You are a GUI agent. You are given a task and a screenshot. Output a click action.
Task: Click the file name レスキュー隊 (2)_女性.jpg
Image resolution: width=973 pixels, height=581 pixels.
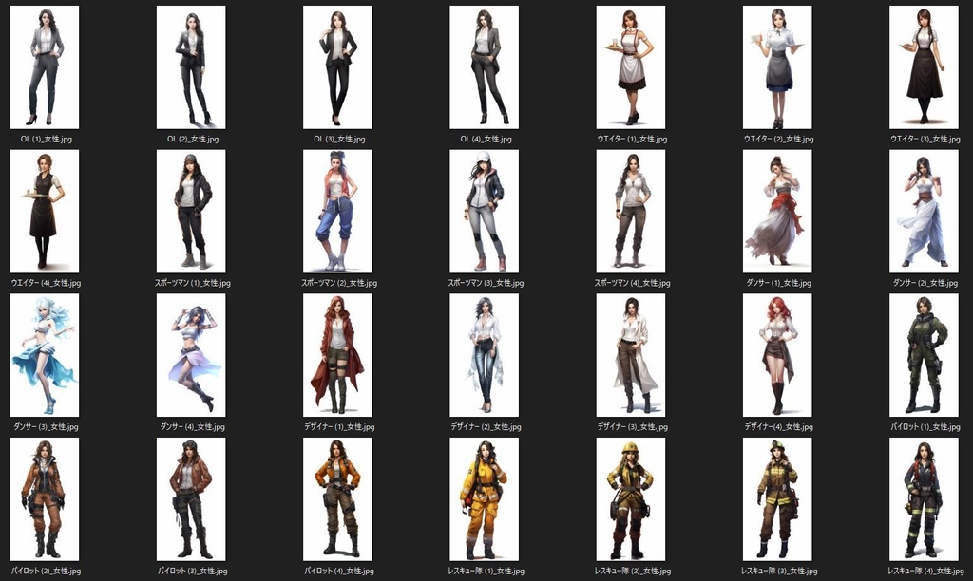pos(632,571)
